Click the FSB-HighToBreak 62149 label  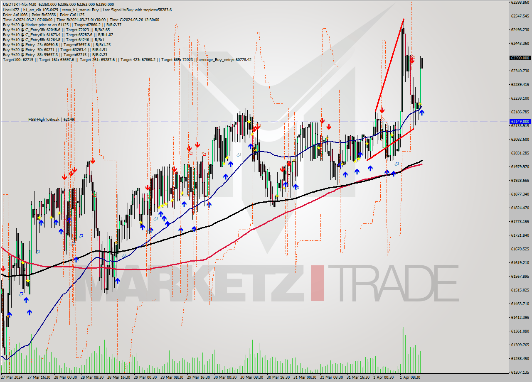click(x=51, y=120)
